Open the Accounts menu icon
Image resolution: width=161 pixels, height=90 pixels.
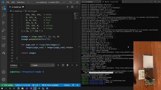tap(4, 72)
